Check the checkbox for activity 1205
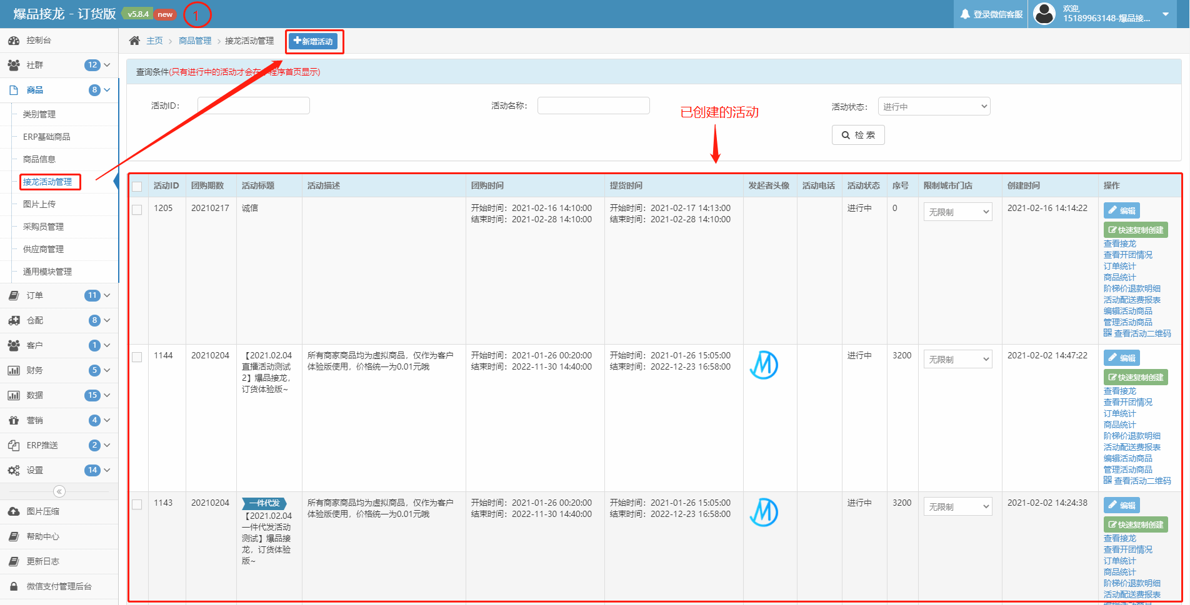 tap(137, 210)
